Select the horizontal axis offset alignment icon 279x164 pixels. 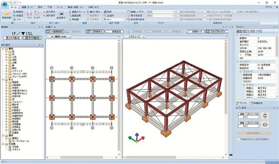click(265, 125)
